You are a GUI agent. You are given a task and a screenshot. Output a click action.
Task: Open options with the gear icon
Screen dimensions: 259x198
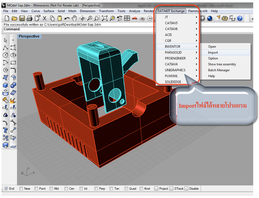point(225,18)
